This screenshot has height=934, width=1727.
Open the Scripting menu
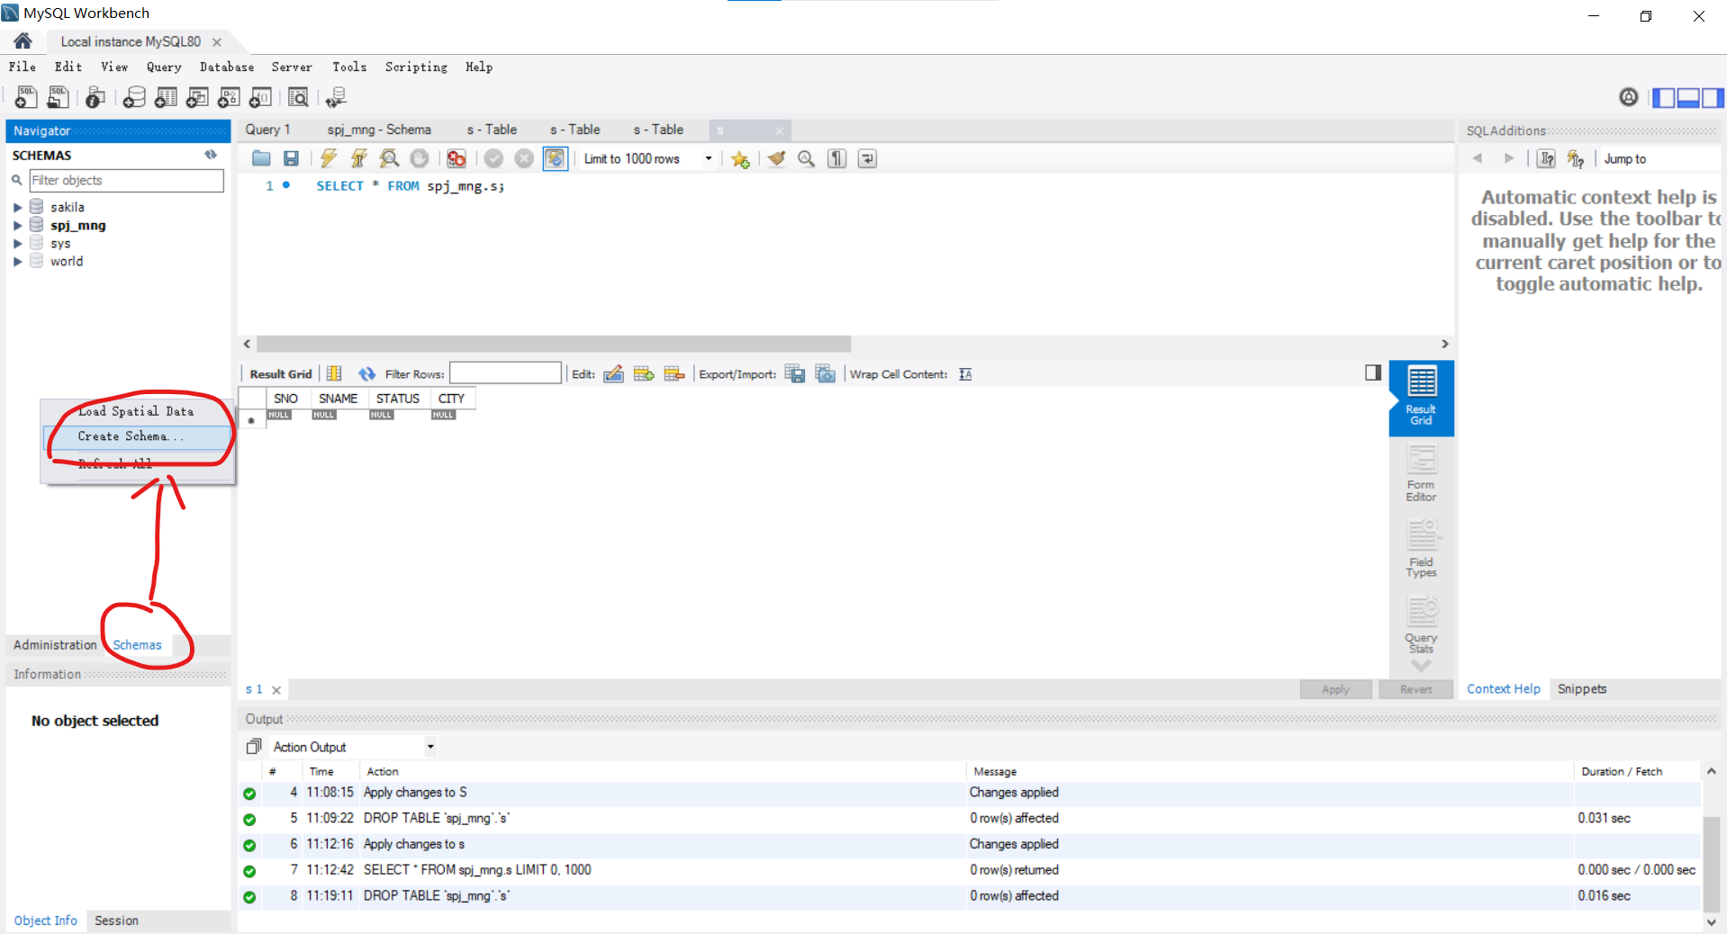(x=416, y=67)
